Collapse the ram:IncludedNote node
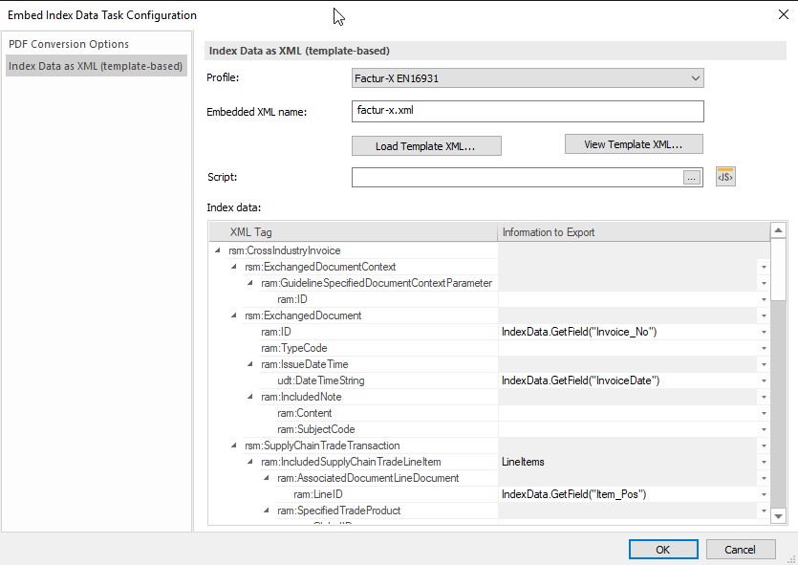 coord(248,397)
